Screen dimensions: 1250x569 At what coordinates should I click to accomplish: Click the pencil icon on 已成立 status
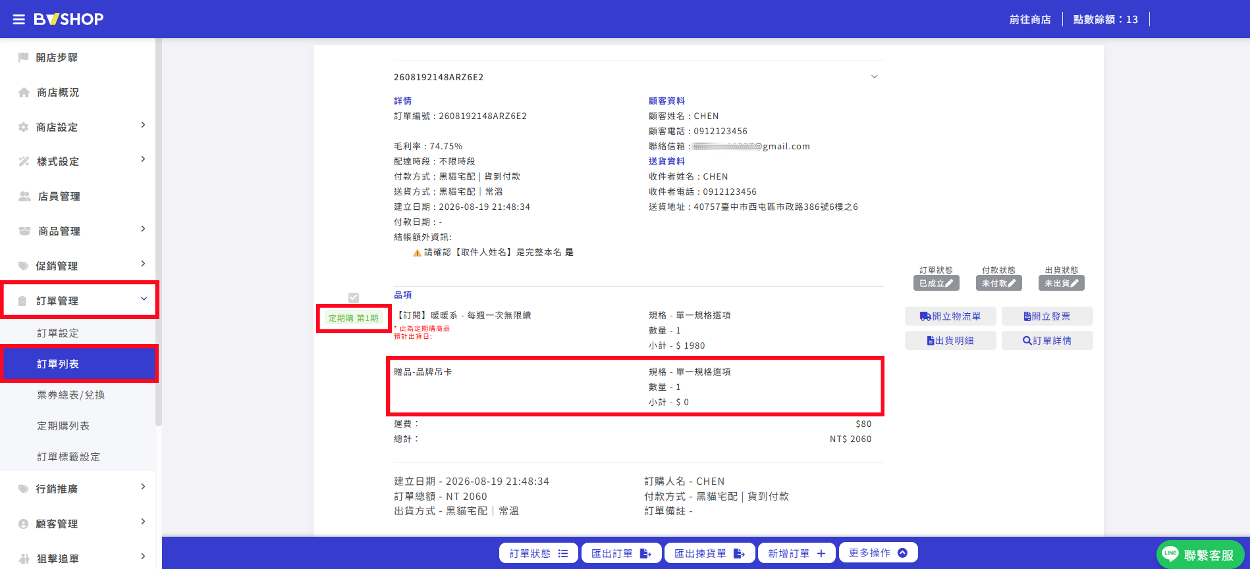pos(949,284)
